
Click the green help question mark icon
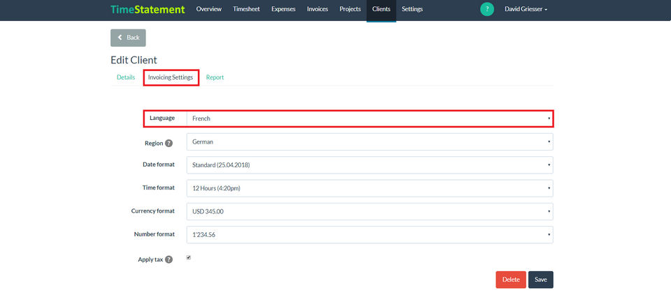click(x=487, y=9)
